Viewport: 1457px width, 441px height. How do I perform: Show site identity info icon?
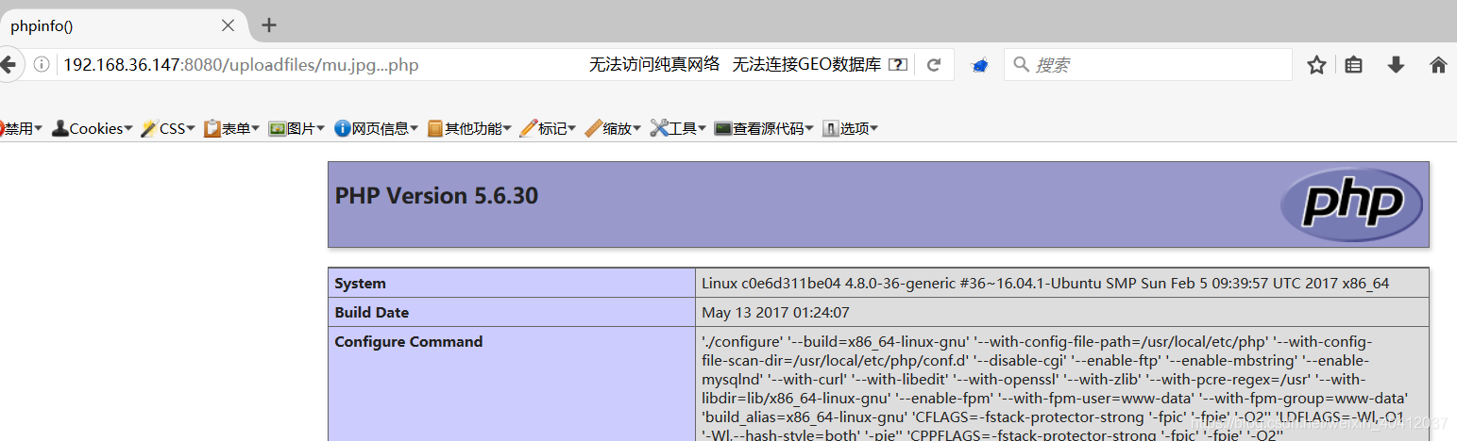pyautogui.click(x=42, y=65)
